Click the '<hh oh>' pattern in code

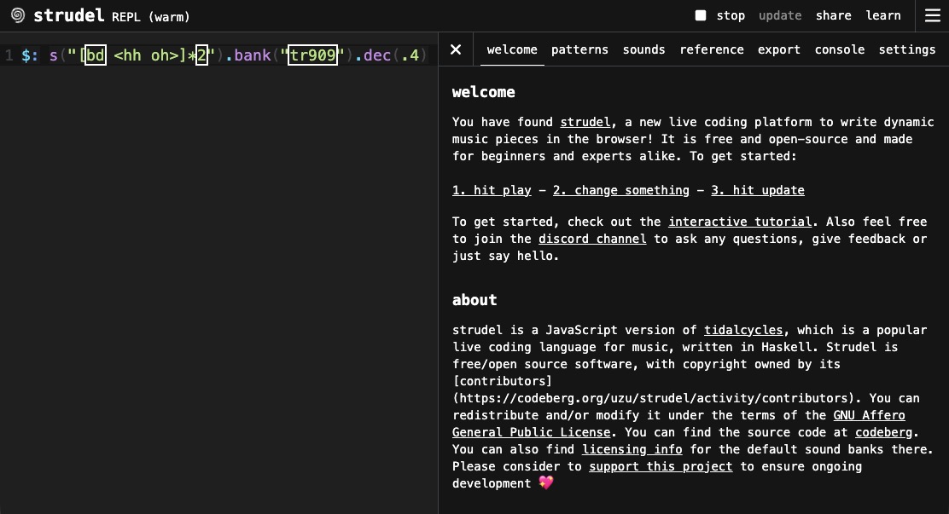pyautogui.click(x=146, y=55)
